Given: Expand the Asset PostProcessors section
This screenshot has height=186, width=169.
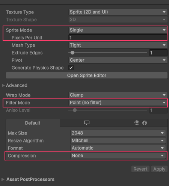Looking at the screenshot, I should 3,179.
